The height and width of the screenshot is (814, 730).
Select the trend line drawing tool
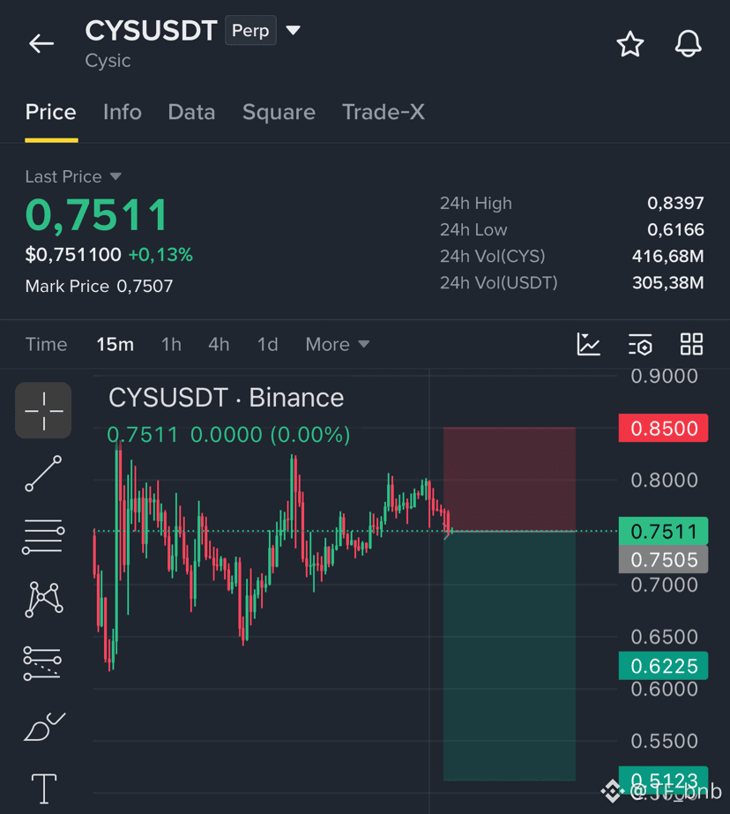click(43, 474)
